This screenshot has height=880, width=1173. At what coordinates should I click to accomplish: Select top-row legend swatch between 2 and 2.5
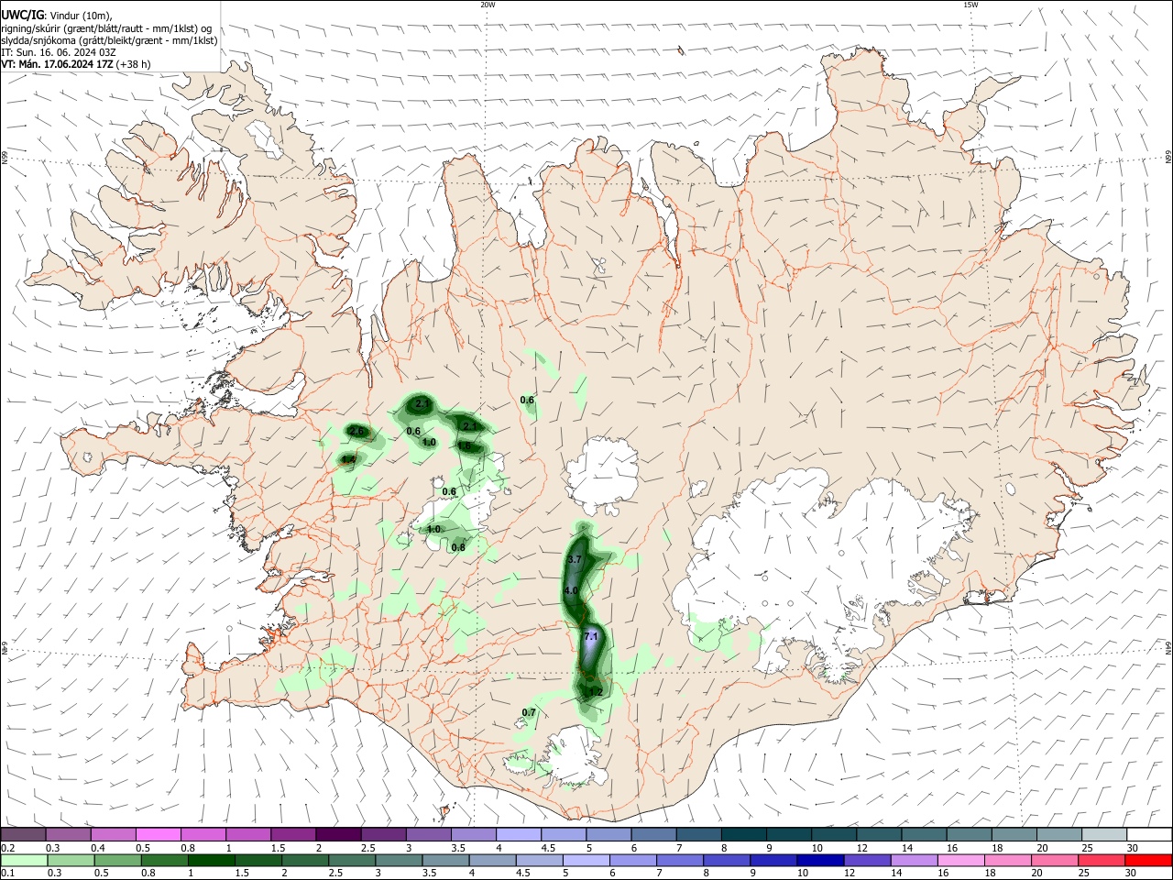coord(338,834)
